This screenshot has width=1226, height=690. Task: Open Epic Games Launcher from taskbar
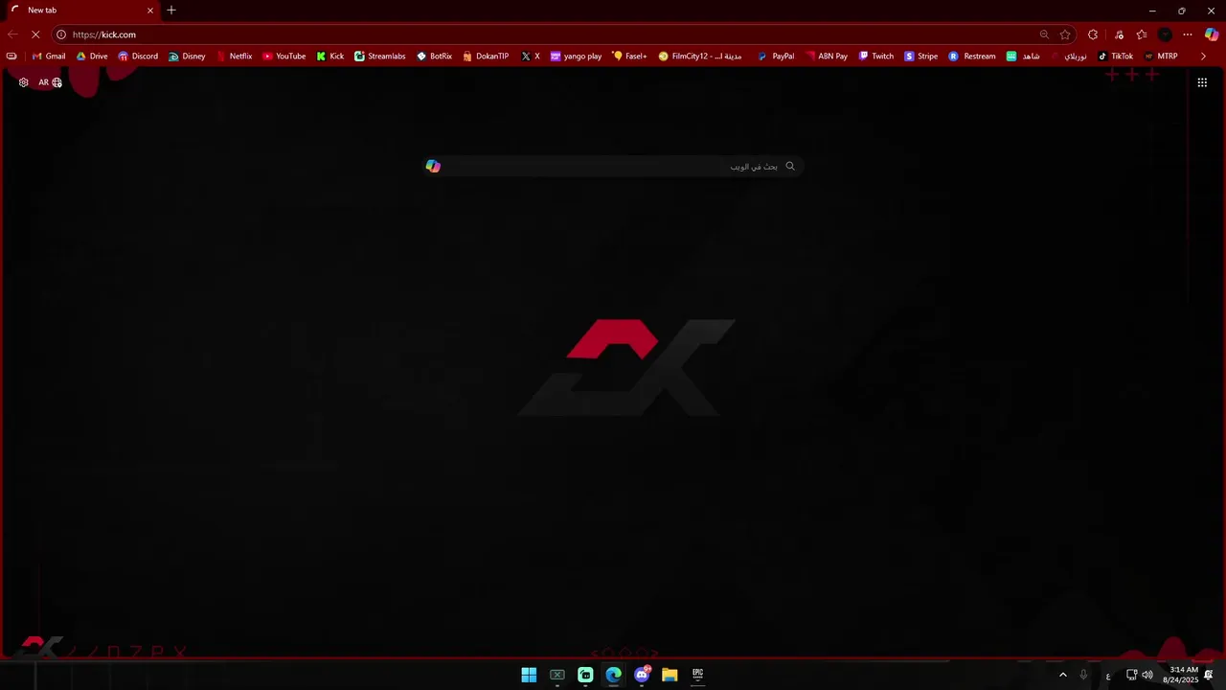698,675
